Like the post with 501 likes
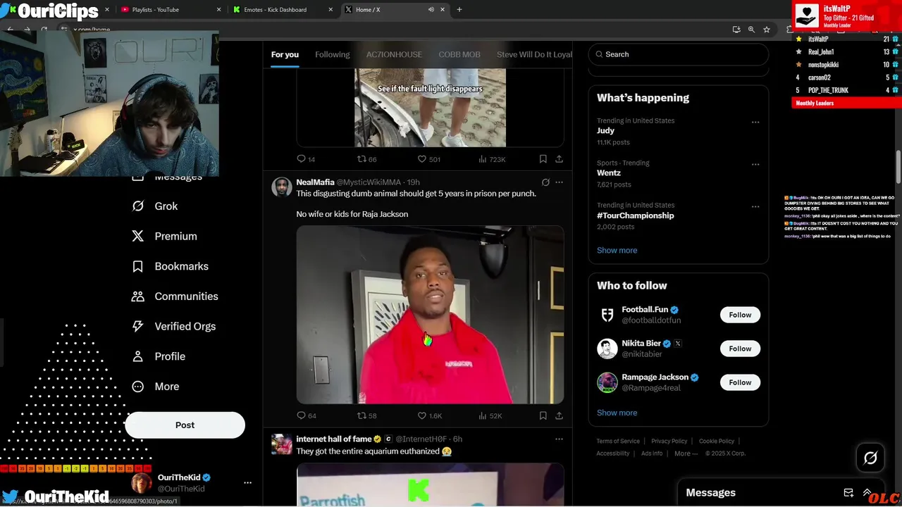 (428, 159)
